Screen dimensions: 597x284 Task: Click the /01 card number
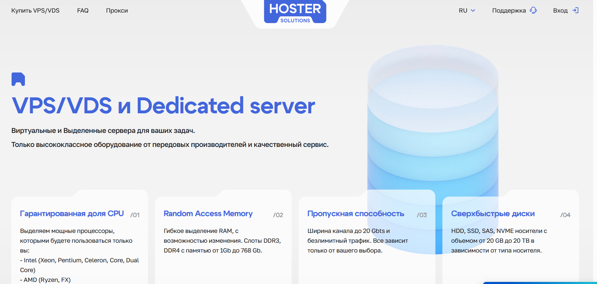[x=135, y=215]
